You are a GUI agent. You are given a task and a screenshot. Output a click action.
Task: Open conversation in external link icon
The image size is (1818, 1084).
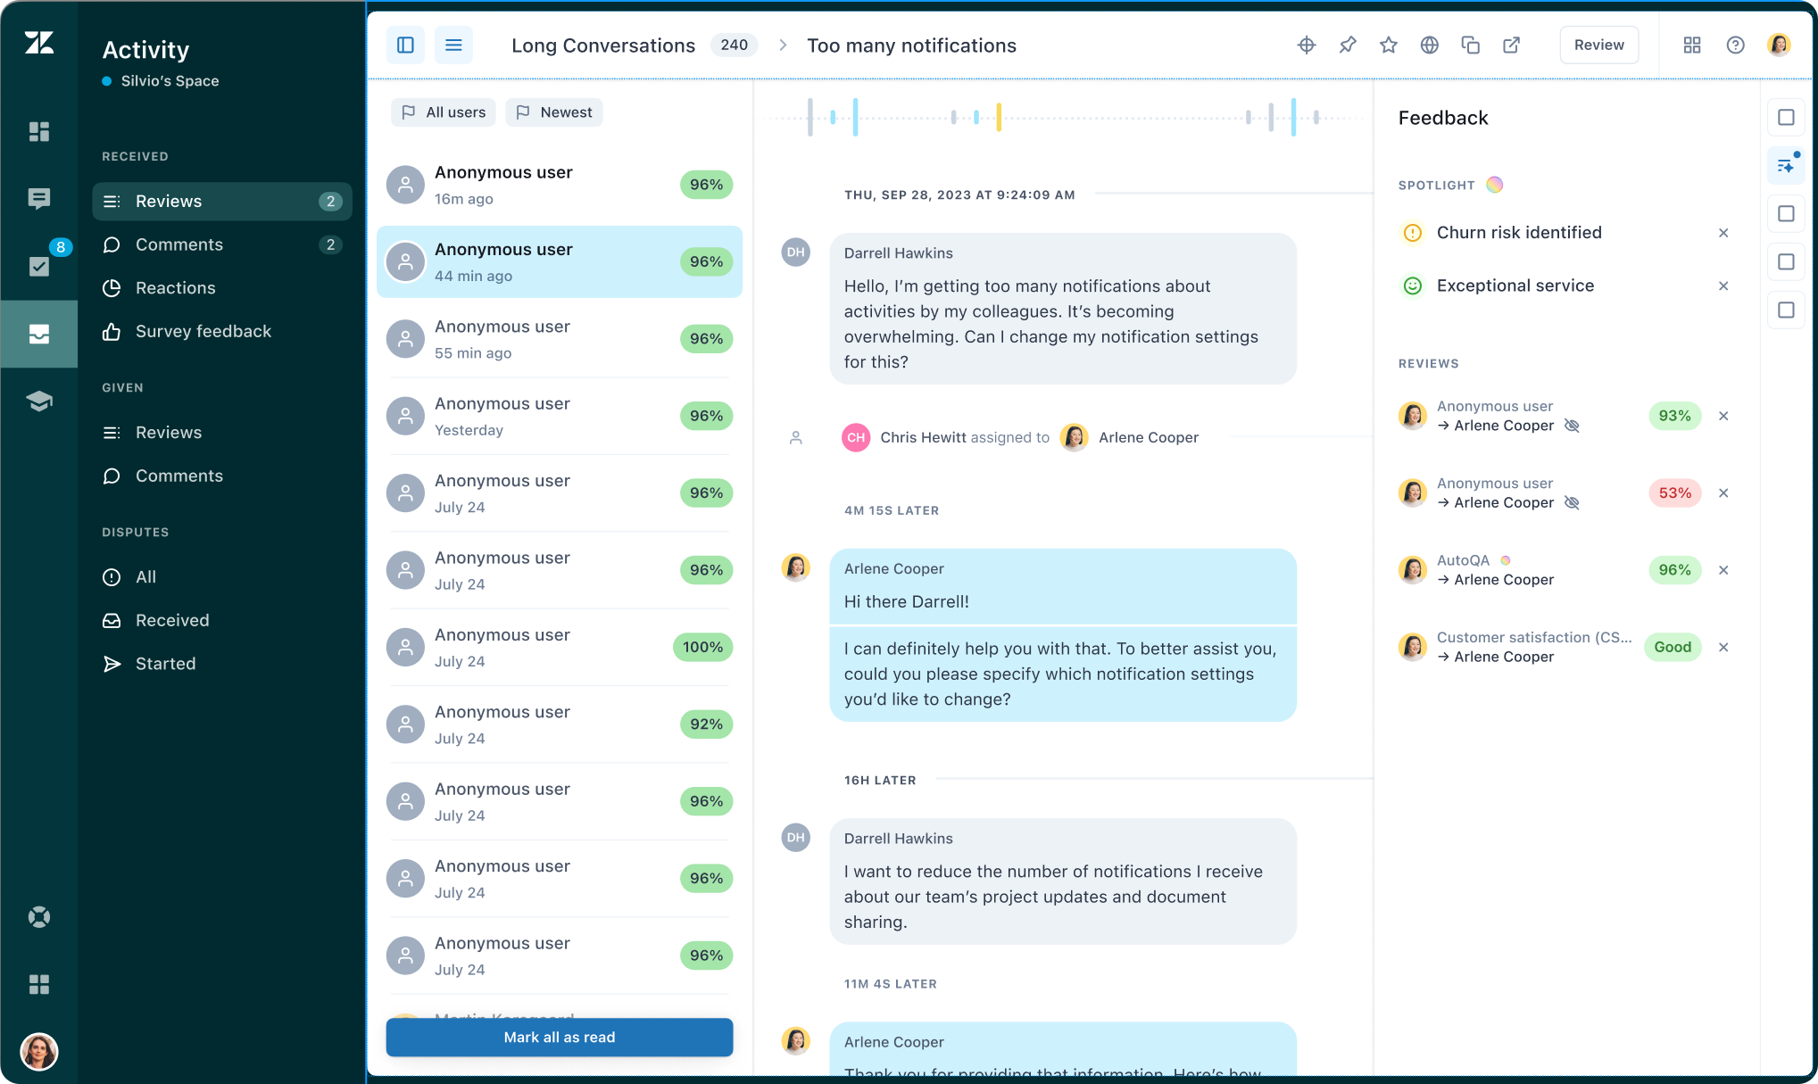(x=1511, y=46)
